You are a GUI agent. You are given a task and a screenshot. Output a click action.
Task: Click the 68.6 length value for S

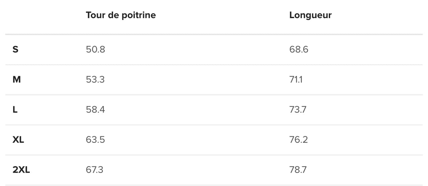299,50
